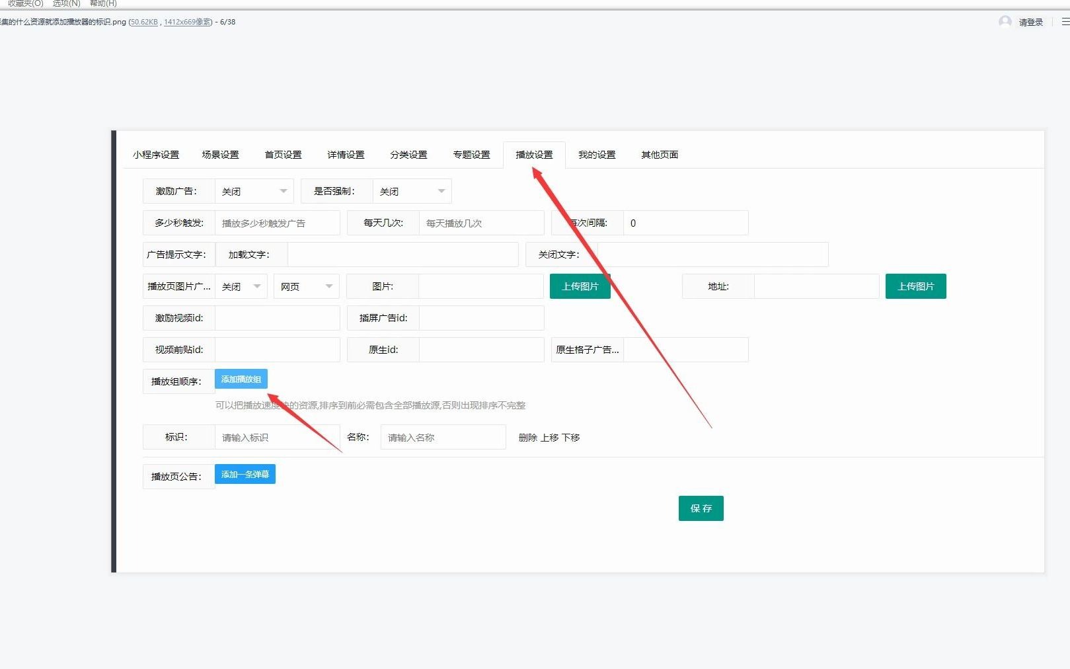Click the 保存 button
1070x669 pixels.
[x=701, y=508]
